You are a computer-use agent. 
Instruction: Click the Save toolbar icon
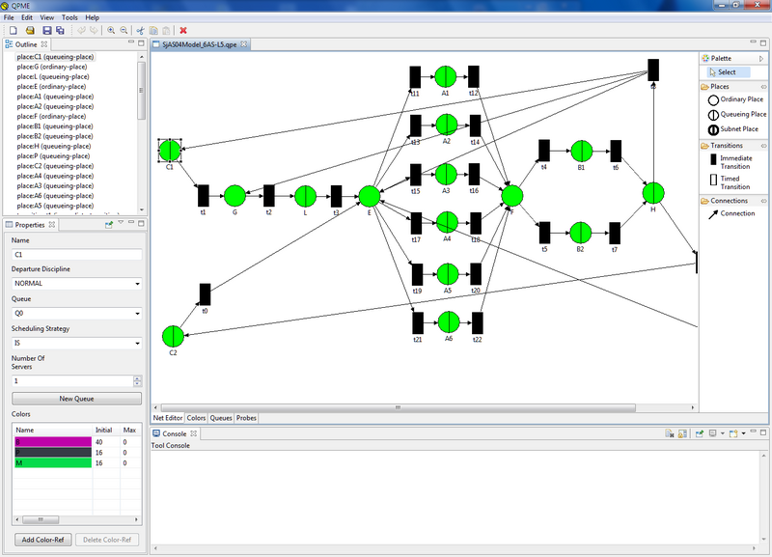(46, 31)
